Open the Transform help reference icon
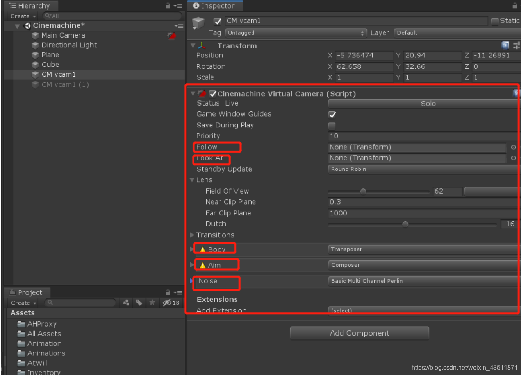521x375 pixels. pyautogui.click(x=505, y=45)
